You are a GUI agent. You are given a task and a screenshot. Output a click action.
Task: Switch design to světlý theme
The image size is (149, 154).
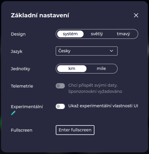coord(97,34)
